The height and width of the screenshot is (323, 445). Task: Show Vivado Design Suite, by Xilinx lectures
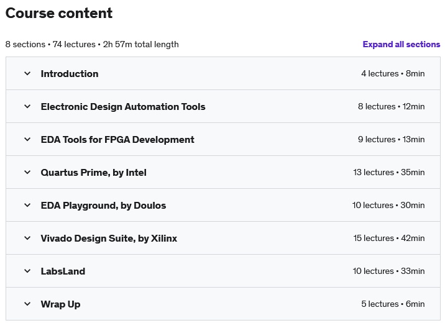pyautogui.click(x=109, y=238)
